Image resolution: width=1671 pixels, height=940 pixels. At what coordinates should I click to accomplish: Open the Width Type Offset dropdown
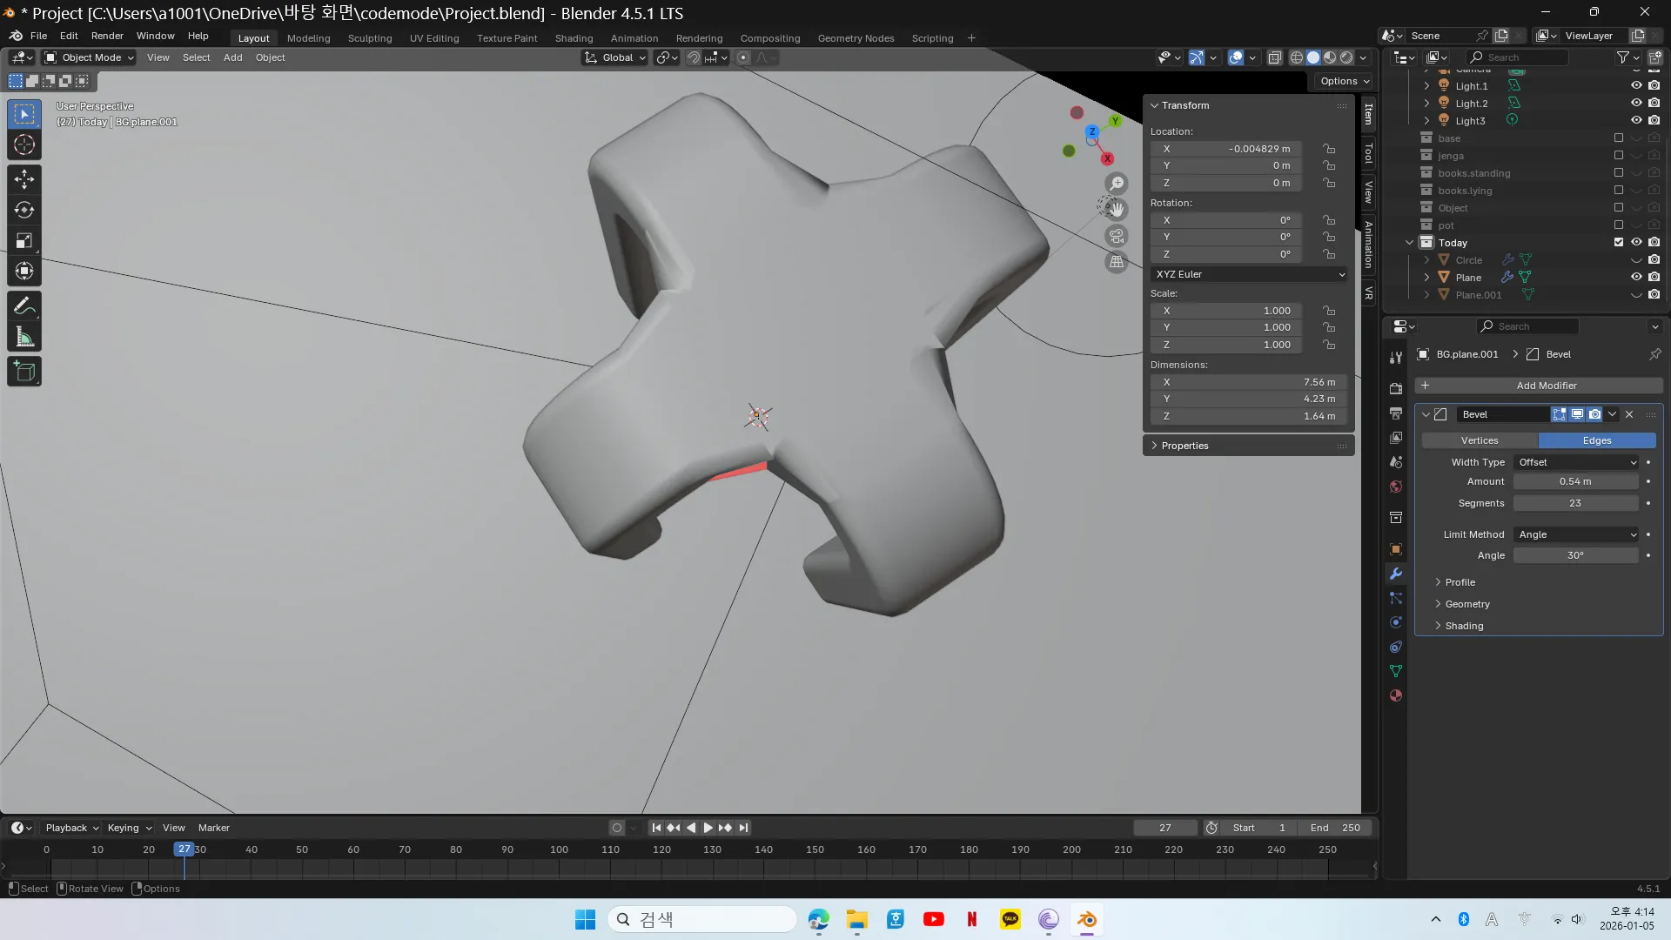coord(1577,462)
